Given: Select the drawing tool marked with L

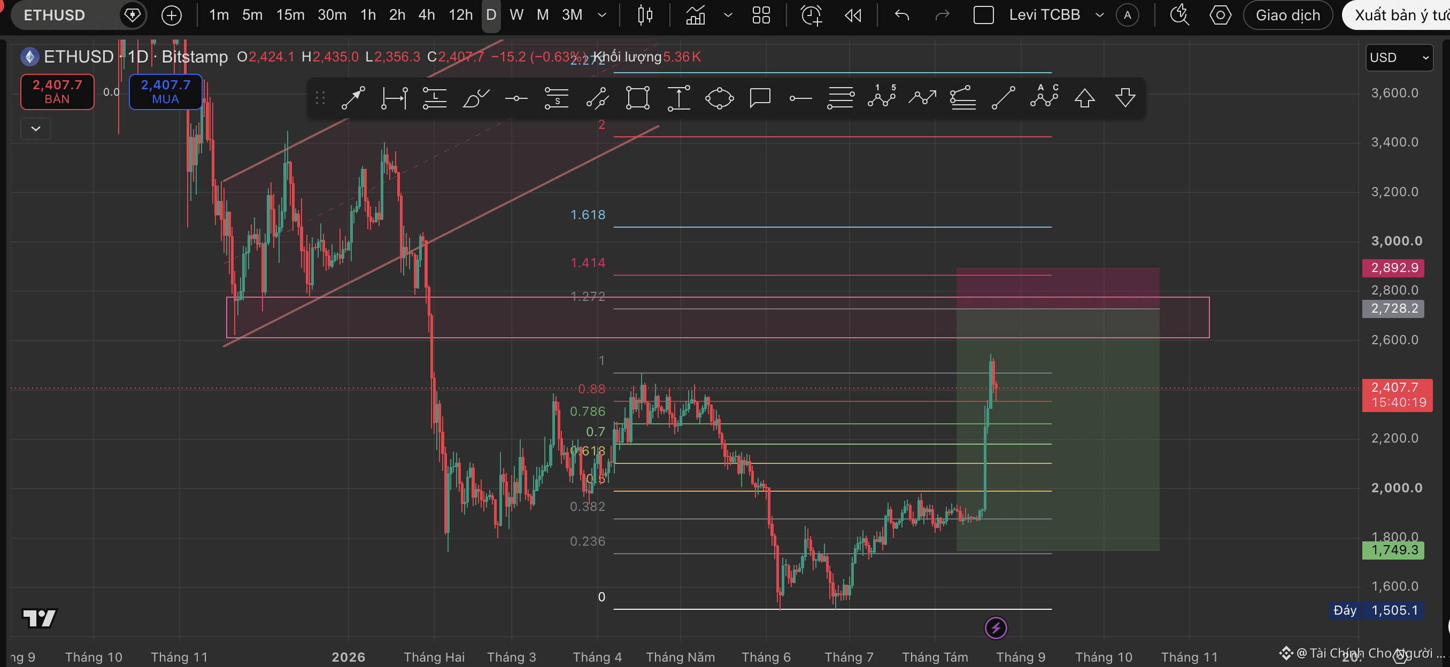Looking at the screenshot, I should (435, 98).
